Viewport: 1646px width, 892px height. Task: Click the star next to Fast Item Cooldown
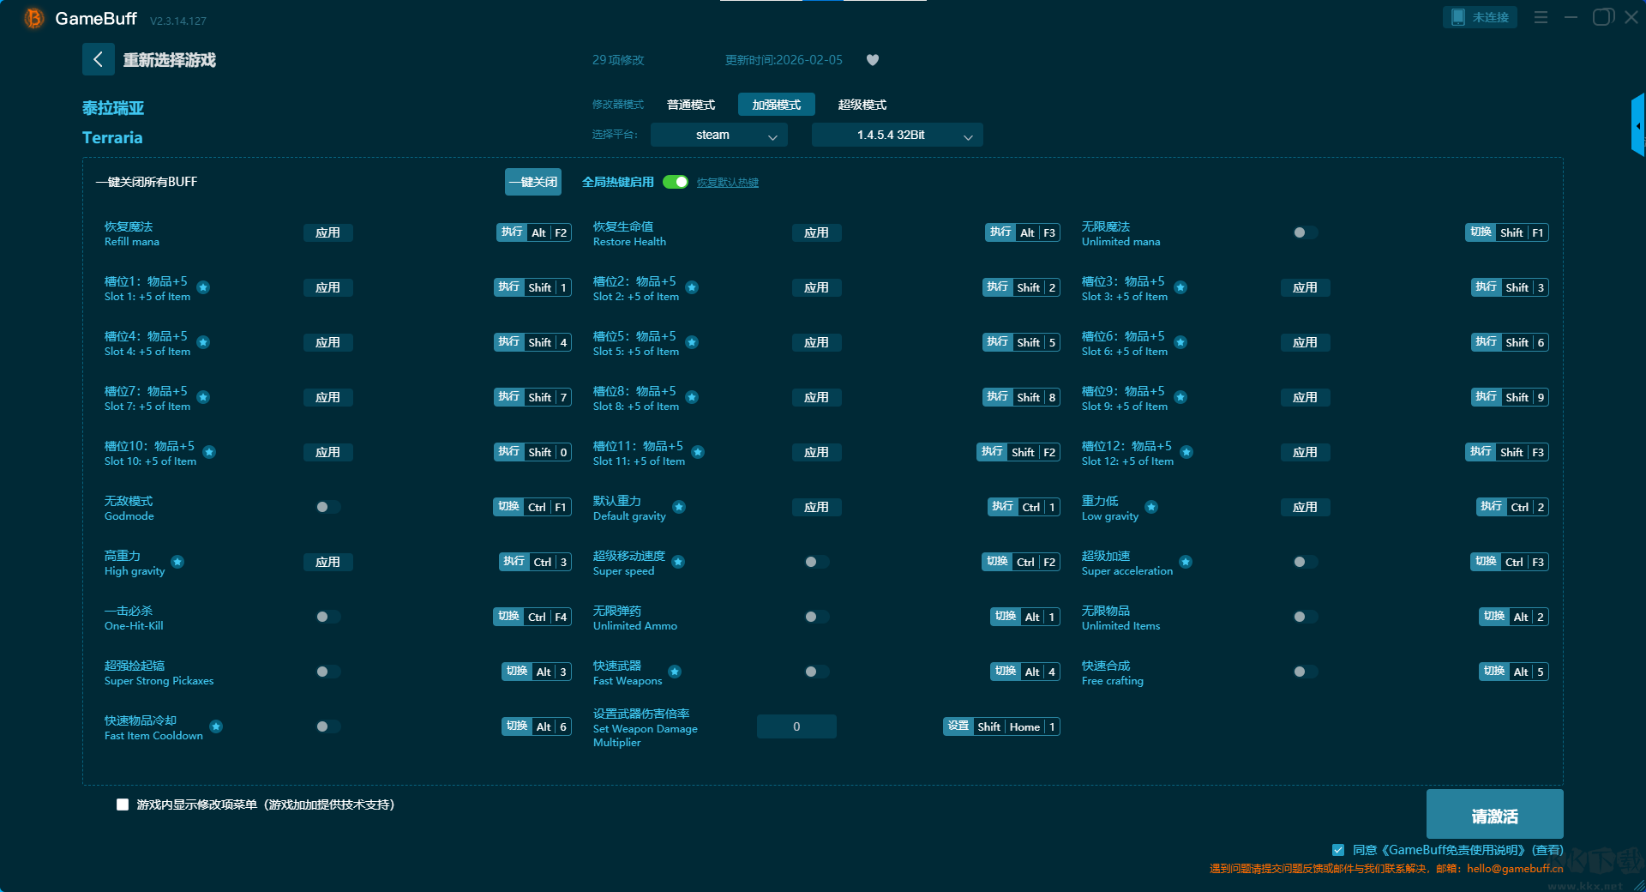(x=216, y=726)
